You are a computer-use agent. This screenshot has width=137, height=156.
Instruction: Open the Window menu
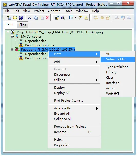coord(82,11)
